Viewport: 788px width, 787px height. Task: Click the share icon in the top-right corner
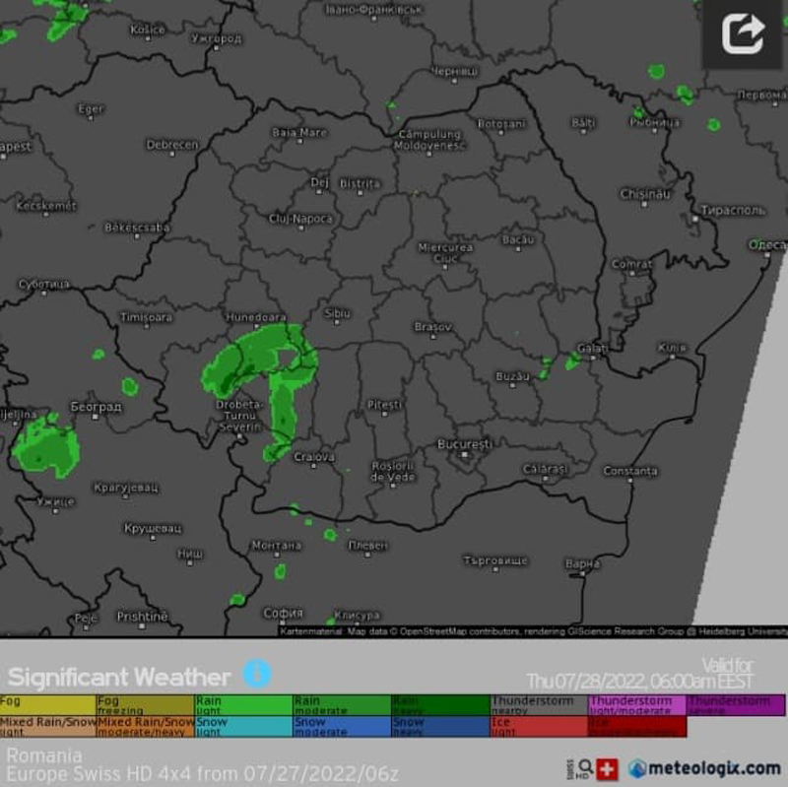tap(742, 34)
